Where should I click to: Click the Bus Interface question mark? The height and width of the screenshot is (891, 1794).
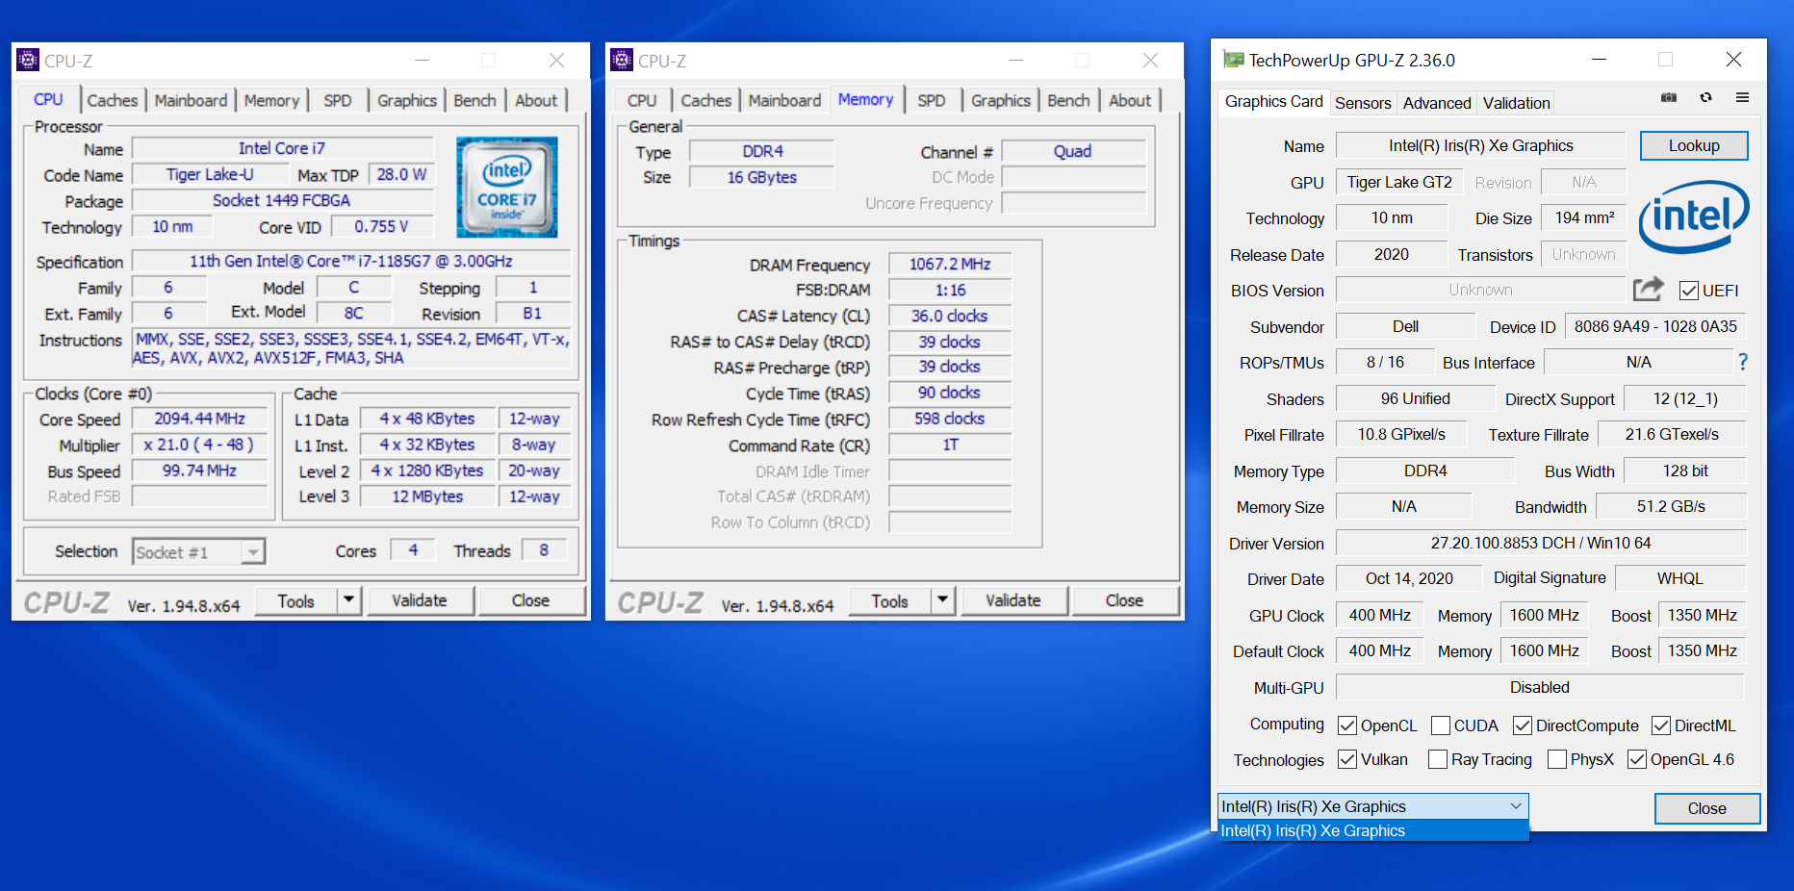(1743, 362)
